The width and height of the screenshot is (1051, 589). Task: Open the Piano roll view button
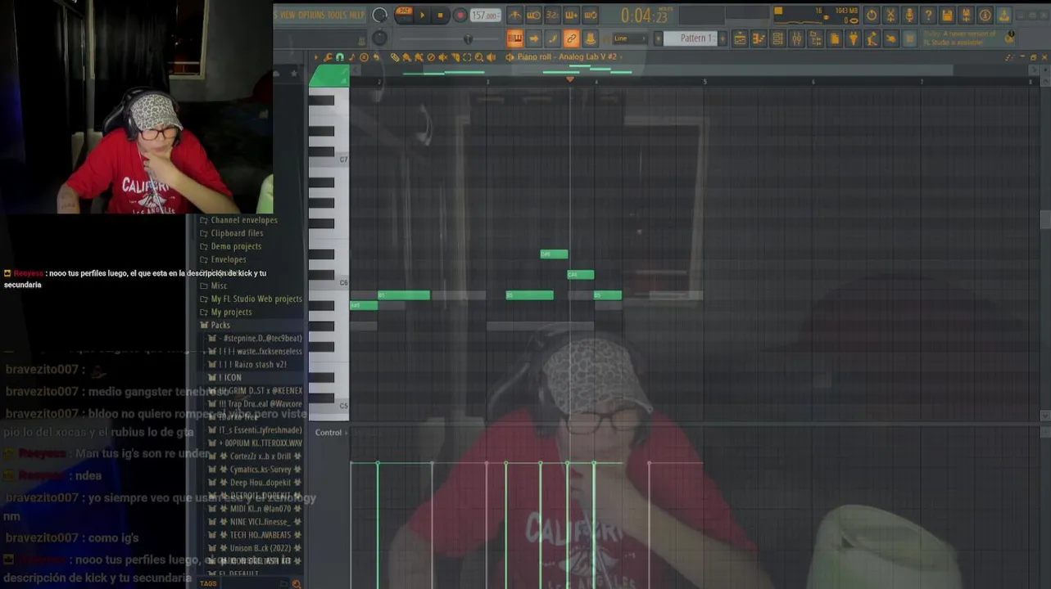tap(759, 38)
